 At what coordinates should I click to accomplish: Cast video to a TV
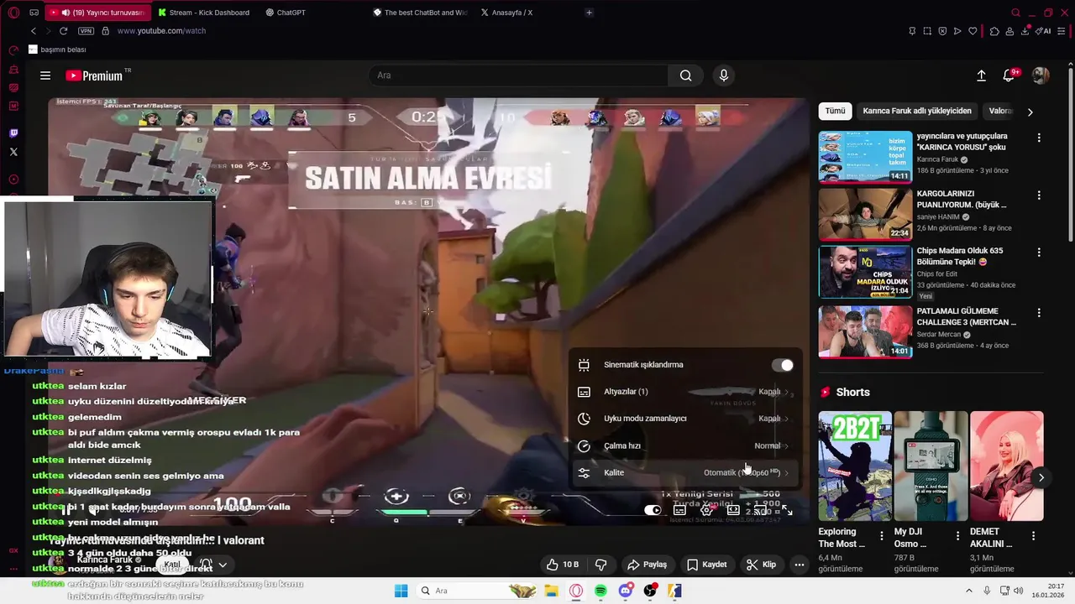click(760, 510)
